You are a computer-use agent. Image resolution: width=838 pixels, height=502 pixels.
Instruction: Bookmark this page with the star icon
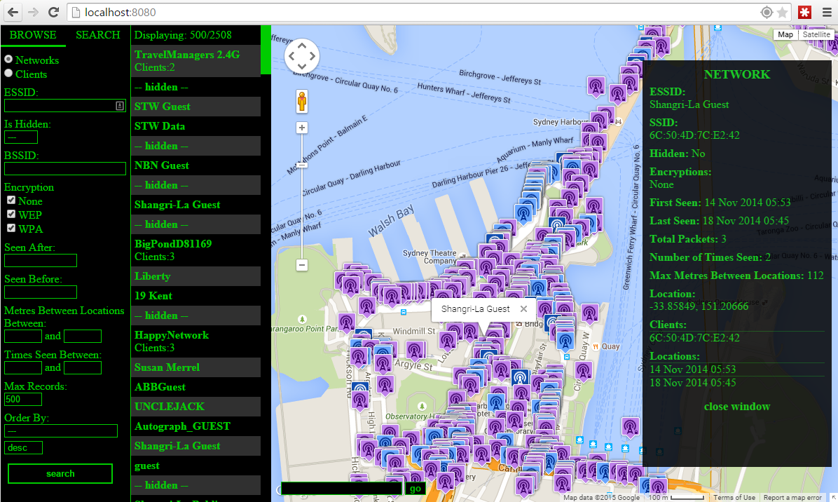click(783, 12)
